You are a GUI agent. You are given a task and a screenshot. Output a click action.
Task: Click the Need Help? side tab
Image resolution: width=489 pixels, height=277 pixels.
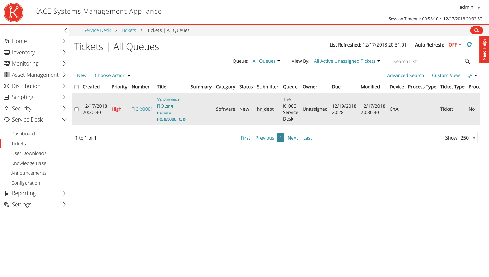point(484,50)
